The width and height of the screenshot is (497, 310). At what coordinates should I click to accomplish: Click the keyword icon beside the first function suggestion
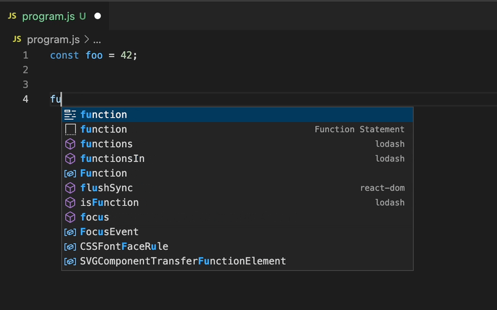point(70,115)
